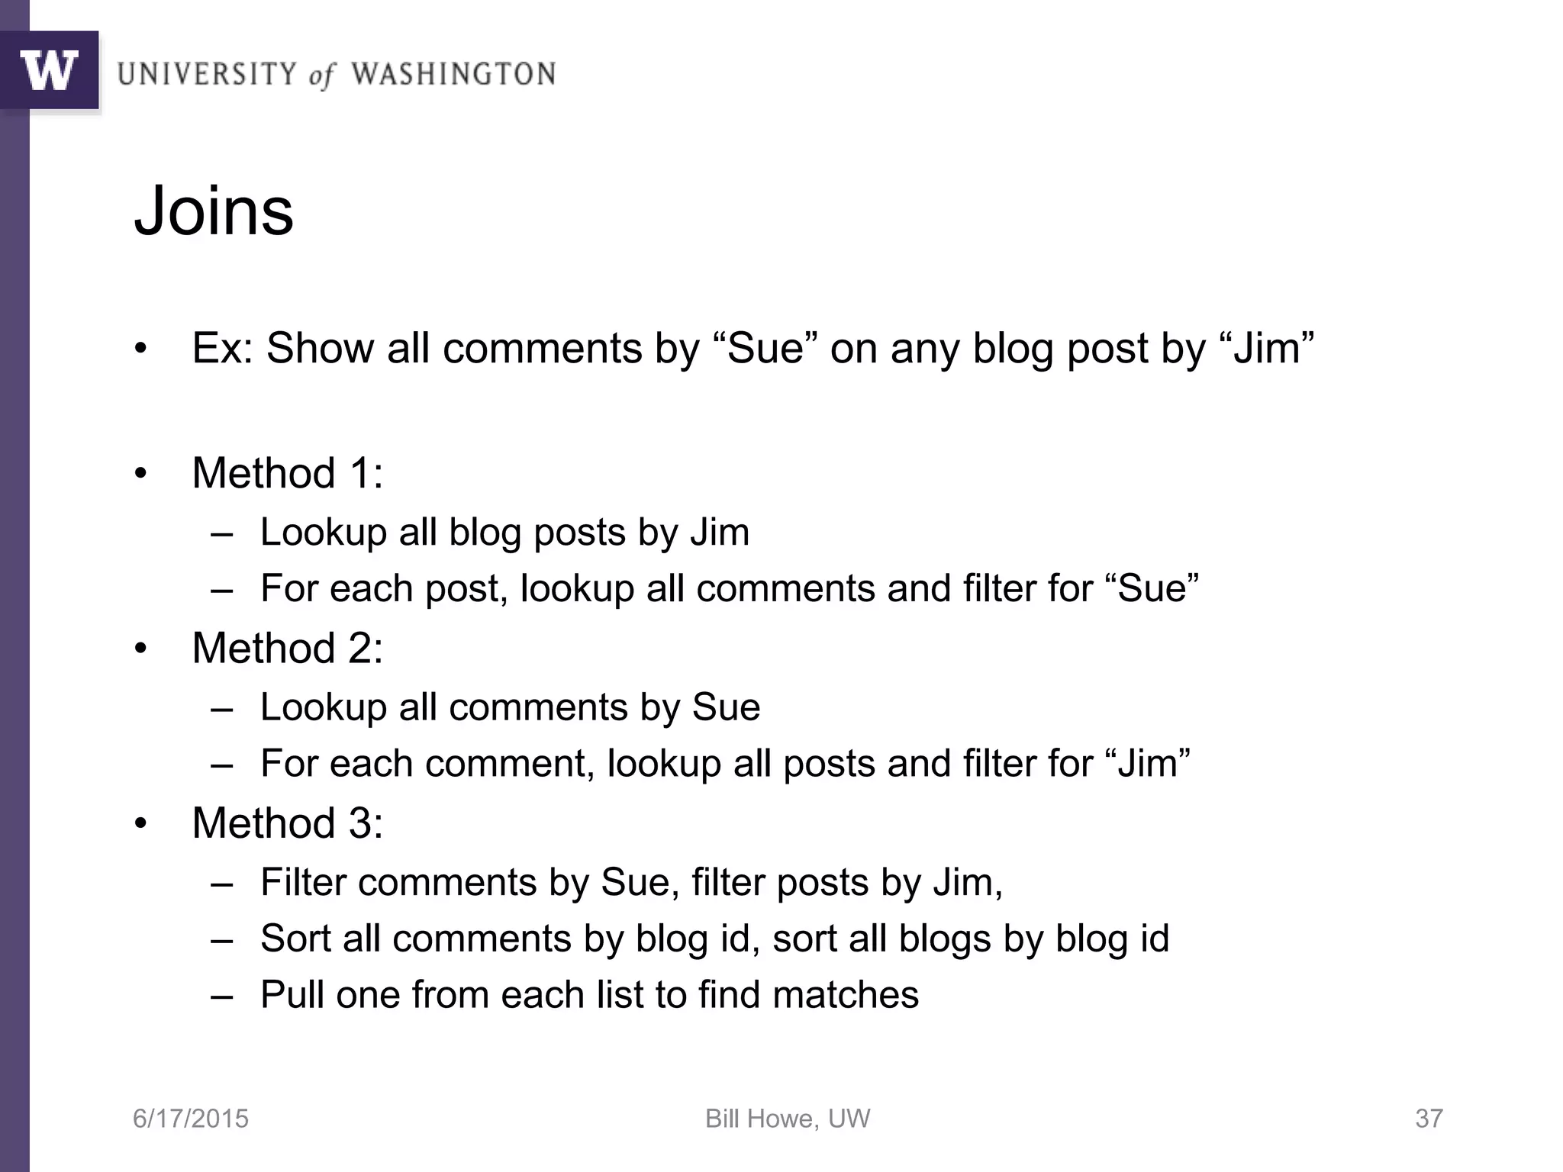Click the bullet before Method 1
Image resolution: width=1563 pixels, height=1172 pixels.
140,475
